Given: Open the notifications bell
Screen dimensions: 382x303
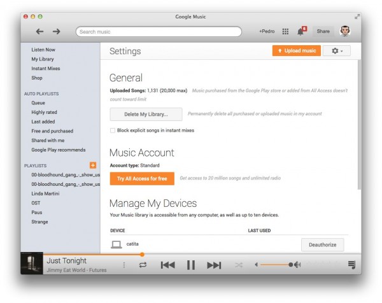Looking at the screenshot, I should coord(301,31).
